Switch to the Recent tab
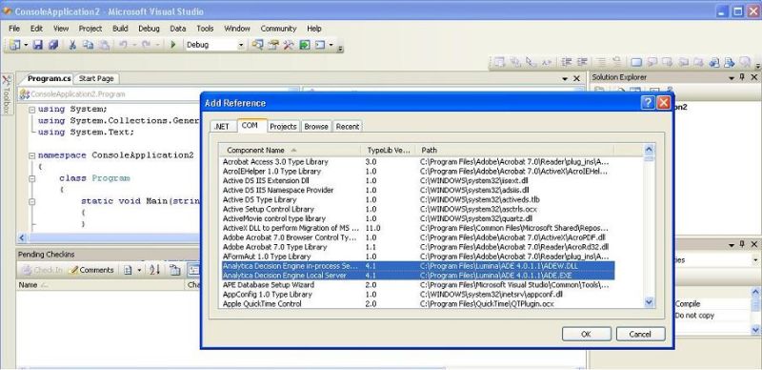 [348, 126]
